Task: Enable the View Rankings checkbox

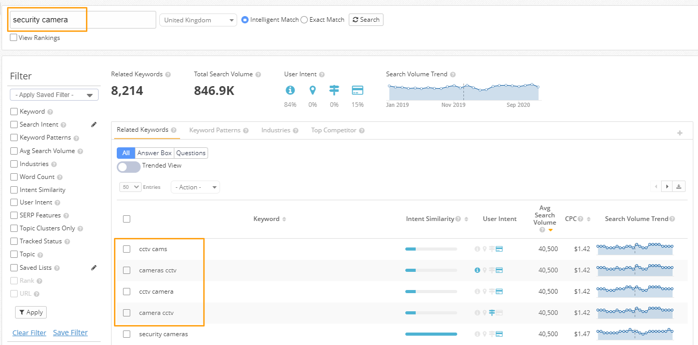Action: coord(14,37)
